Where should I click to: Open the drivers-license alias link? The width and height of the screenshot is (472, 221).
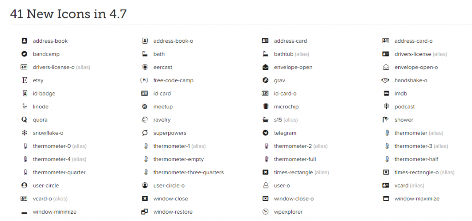(x=421, y=54)
